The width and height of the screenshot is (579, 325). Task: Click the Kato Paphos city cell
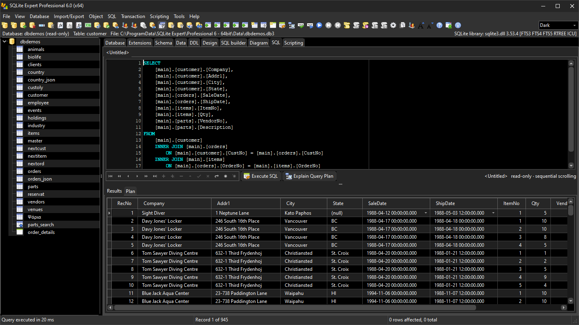[304, 213]
